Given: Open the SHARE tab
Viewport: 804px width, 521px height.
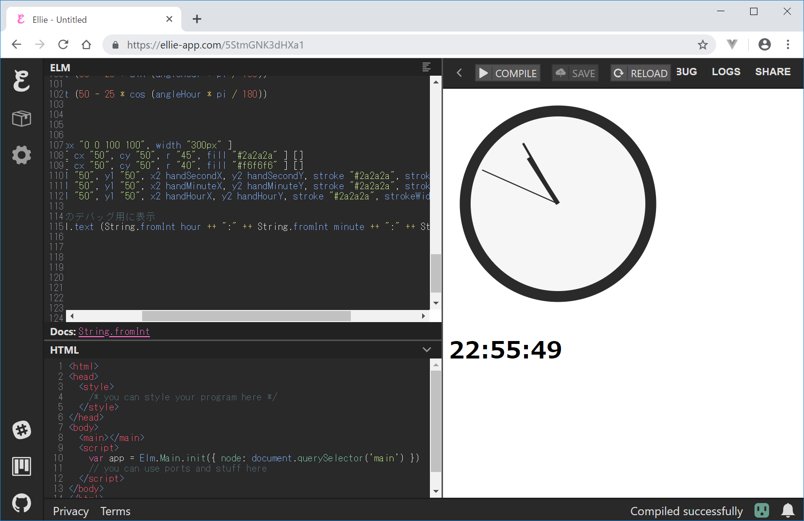Looking at the screenshot, I should (x=773, y=72).
